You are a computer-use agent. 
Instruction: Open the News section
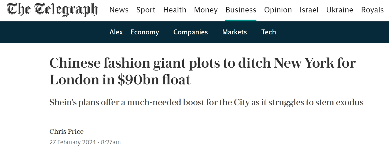click(119, 10)
